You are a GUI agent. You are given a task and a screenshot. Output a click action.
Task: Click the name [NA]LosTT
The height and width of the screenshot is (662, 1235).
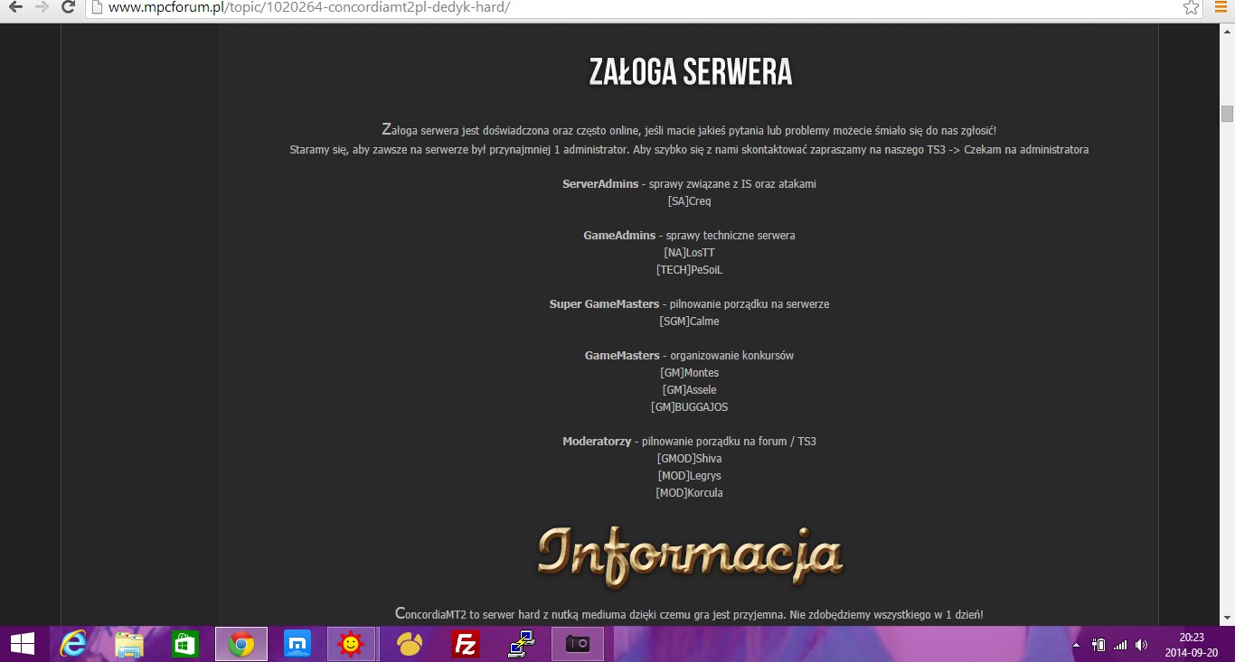click(x=689, y=253)
